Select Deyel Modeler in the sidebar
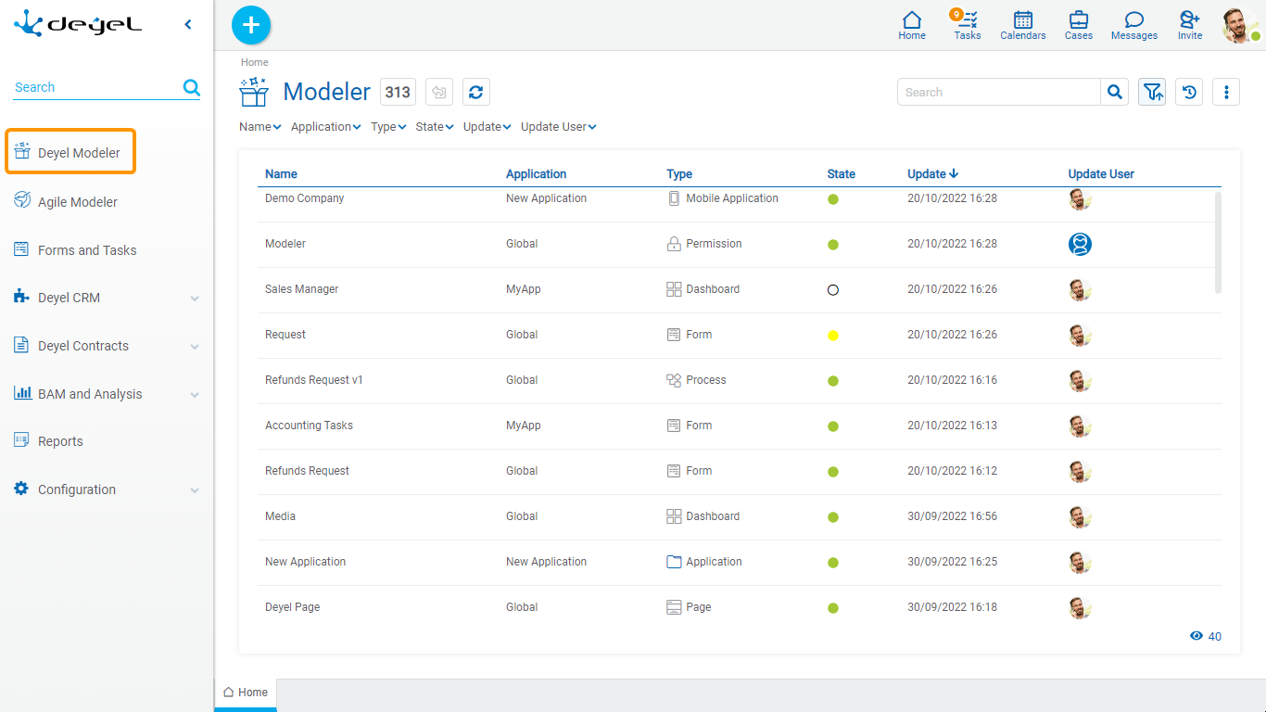 pyautogui.click(x=70, y=152)
